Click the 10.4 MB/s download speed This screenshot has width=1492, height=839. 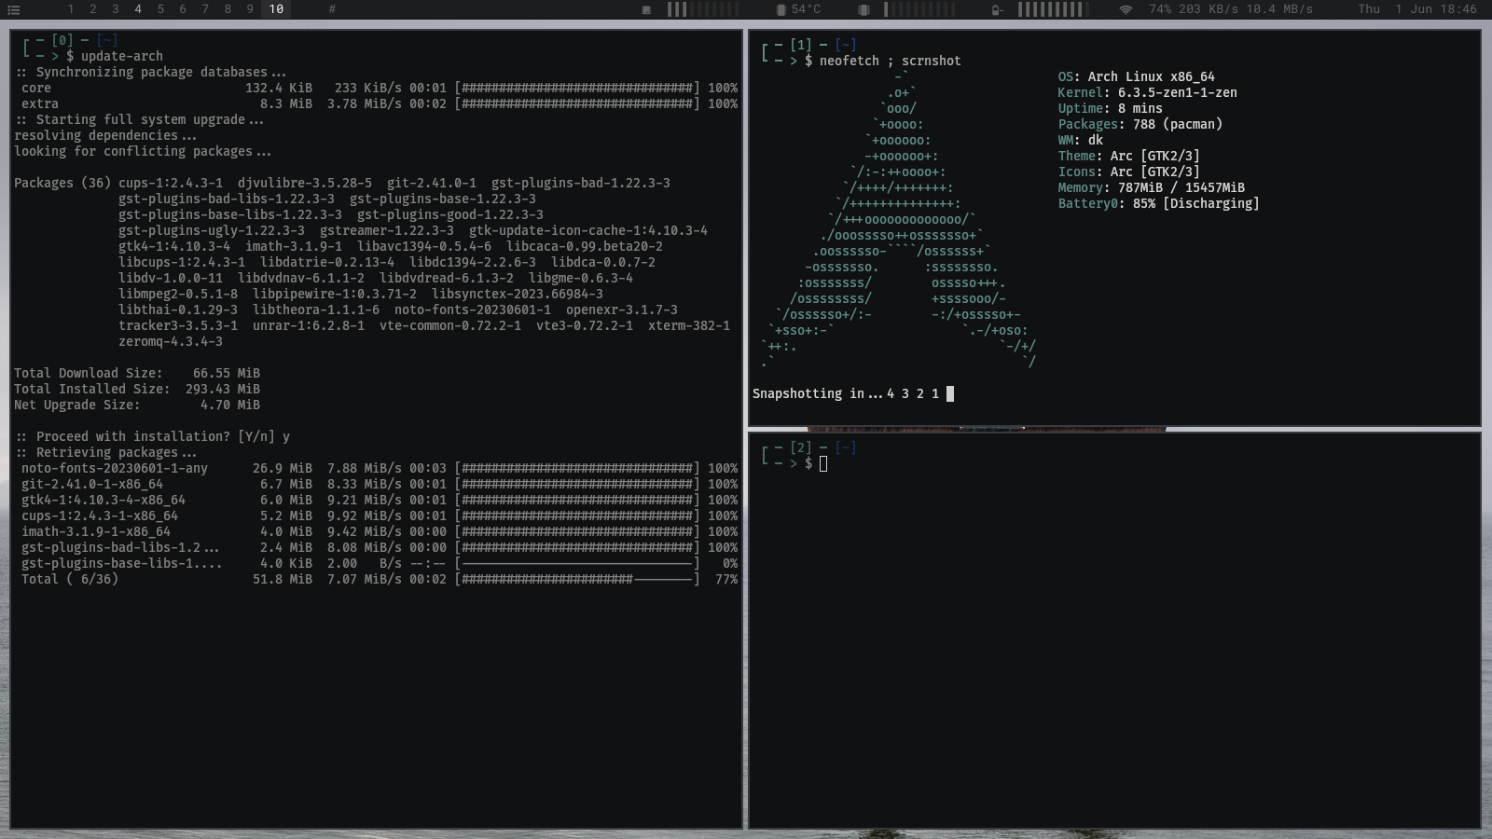(x=1279, y=9)
